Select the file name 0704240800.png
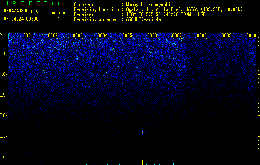This screenshot has width=260, height=165. [x=21, y=11]
